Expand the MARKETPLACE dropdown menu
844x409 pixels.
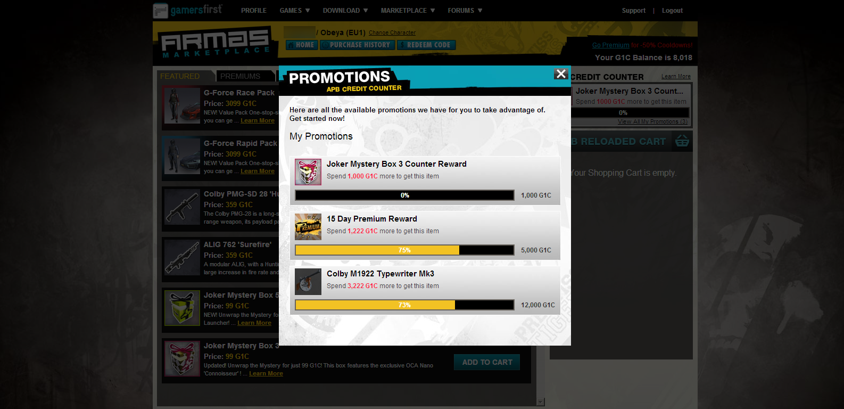click(x=408, y=11)
